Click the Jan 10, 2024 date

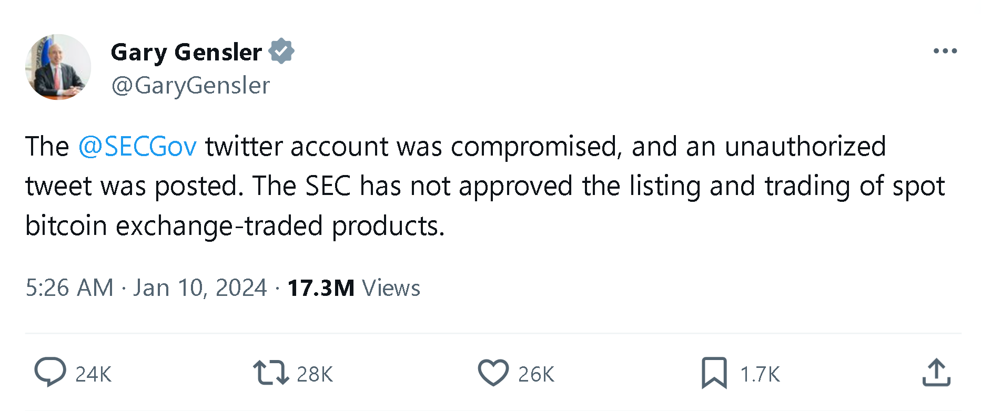tap(200, 288)
